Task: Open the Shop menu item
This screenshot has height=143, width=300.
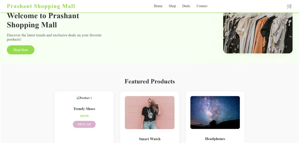Action: 172,6
